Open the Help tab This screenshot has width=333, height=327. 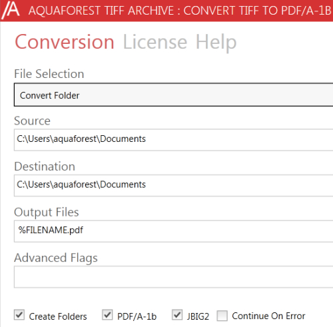(x=216, y=43)
